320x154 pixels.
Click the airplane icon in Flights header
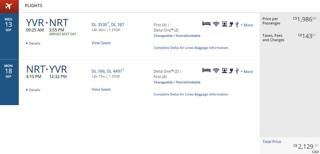8,6
